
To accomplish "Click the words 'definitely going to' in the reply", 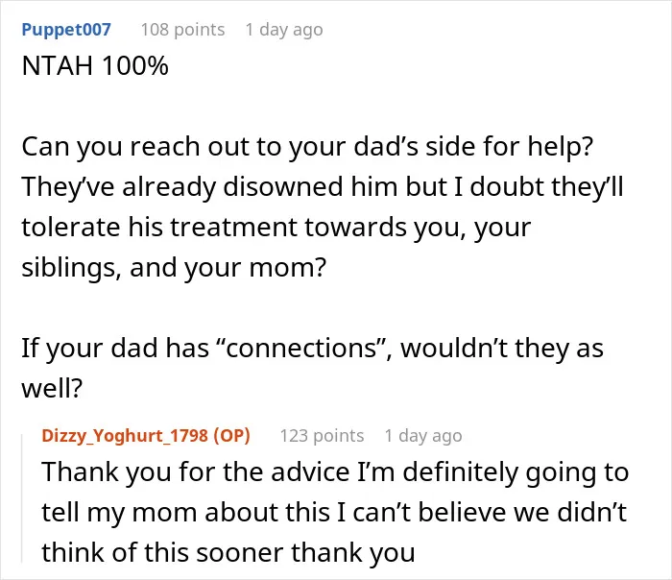I will click(x=516, y=472).
